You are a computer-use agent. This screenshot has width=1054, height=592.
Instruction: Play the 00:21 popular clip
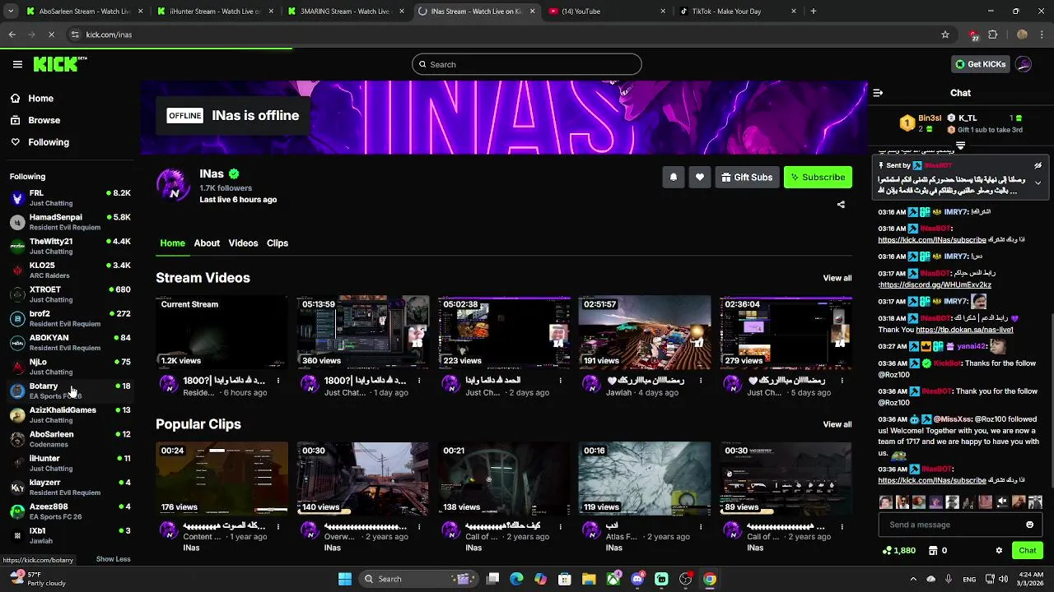pyautogui.click(x=504, y=479)
